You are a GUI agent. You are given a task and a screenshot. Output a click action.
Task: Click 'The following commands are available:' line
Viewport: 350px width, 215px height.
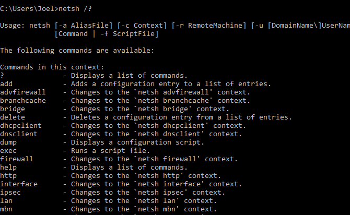tap(77, 51)
